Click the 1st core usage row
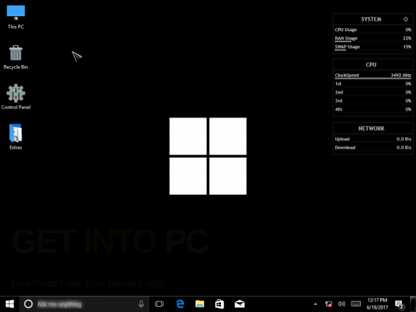416x312 pixels. (372, 84)
